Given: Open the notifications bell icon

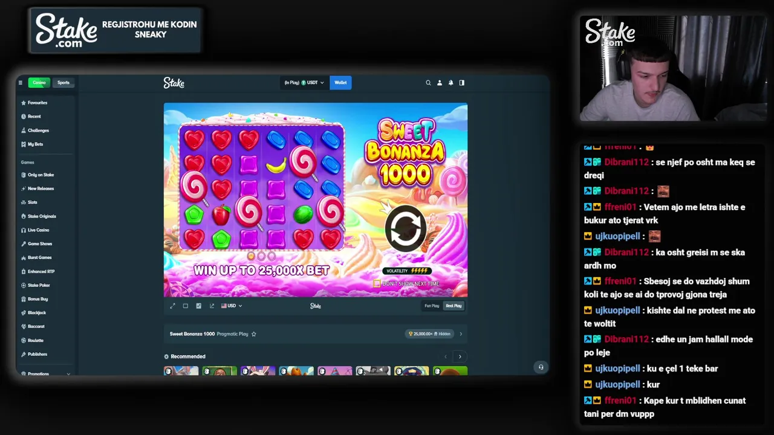Looking at the screenshot, I should click(450, 83).
